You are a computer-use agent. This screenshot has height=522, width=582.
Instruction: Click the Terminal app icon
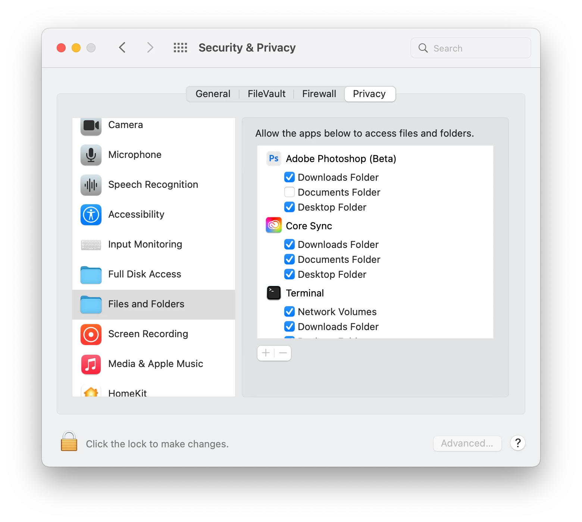click(x=273, y=293)
